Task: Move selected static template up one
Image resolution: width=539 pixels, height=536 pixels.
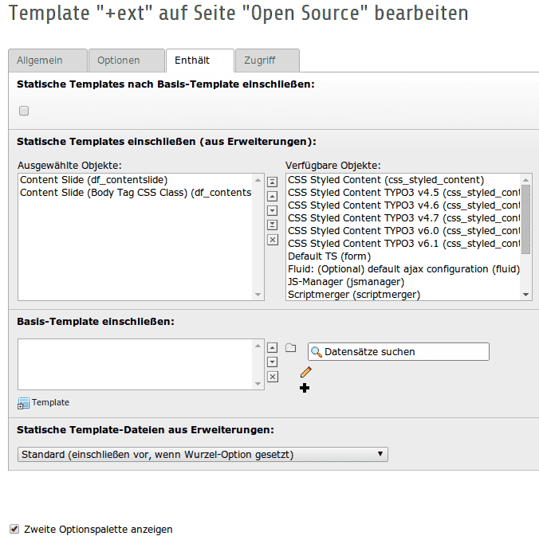Action: (x=272, y=197)
